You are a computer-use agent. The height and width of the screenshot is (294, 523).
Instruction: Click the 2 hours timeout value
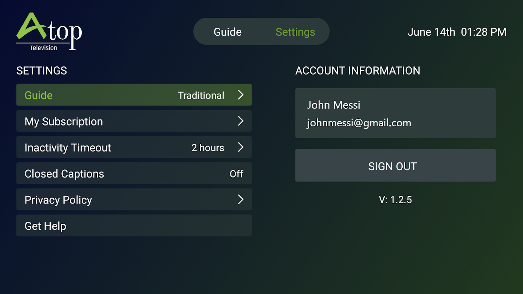(x=207, y=148)
